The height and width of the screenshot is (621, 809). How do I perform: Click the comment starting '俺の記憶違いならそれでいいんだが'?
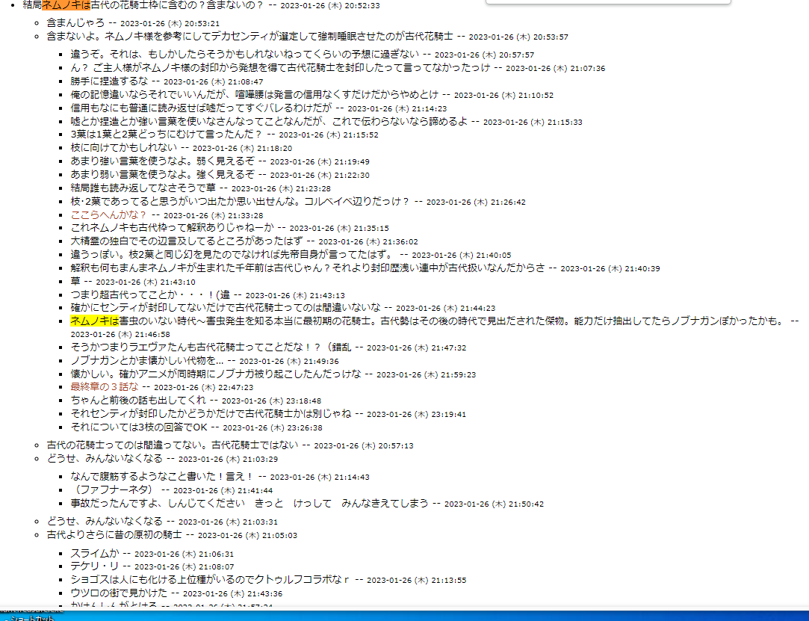(x=255, y=94)
